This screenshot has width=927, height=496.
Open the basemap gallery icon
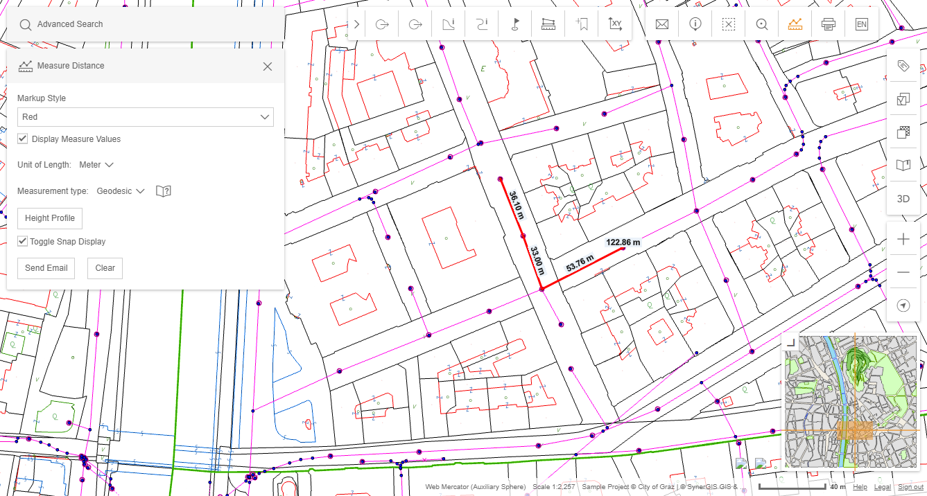pyautogui.click(x=903, y=131)
